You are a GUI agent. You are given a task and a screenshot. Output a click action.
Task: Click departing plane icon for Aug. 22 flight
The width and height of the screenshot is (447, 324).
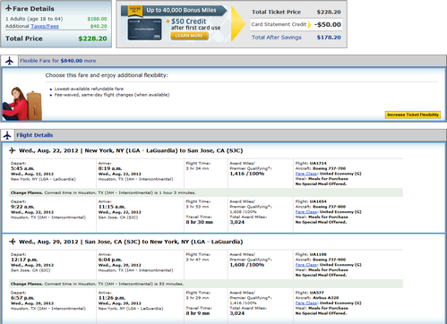[13, 150]
